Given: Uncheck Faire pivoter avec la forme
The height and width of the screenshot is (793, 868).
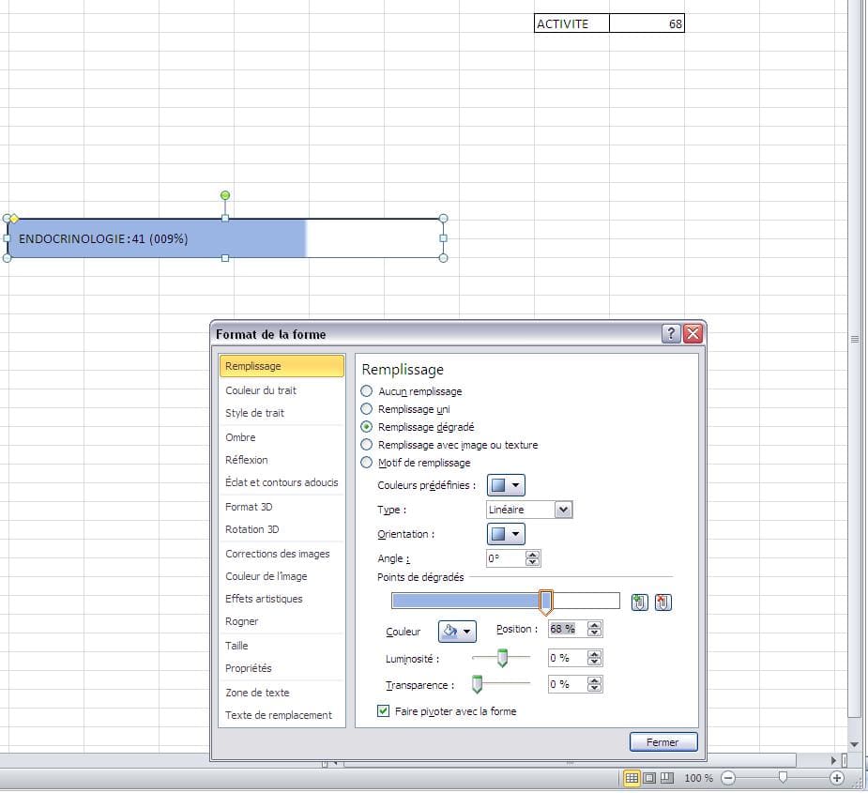Looking at the screenshot, I should pos(383,711).
